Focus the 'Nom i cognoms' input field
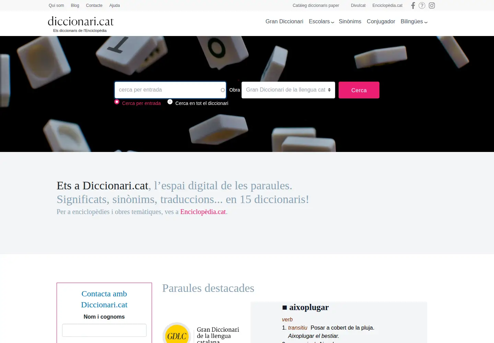Screen dimensions: 494x343 pos(104,330)
